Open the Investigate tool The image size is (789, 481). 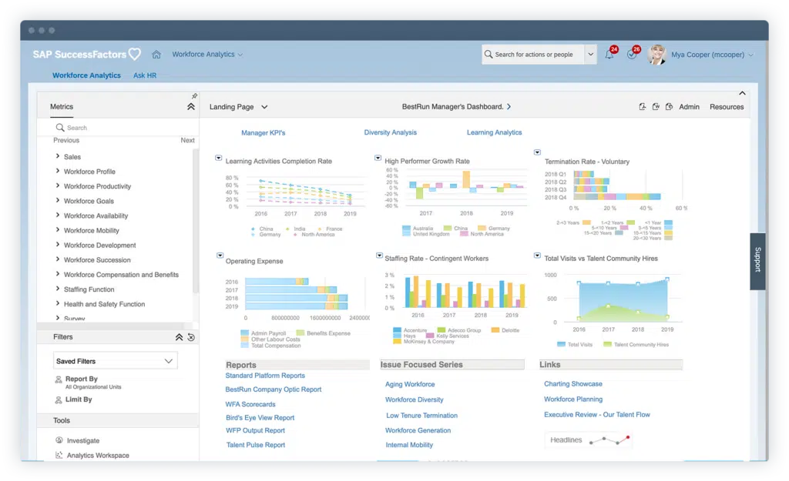[x=82, y=440]
